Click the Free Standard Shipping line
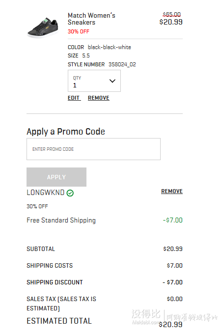 click(61, 220)
